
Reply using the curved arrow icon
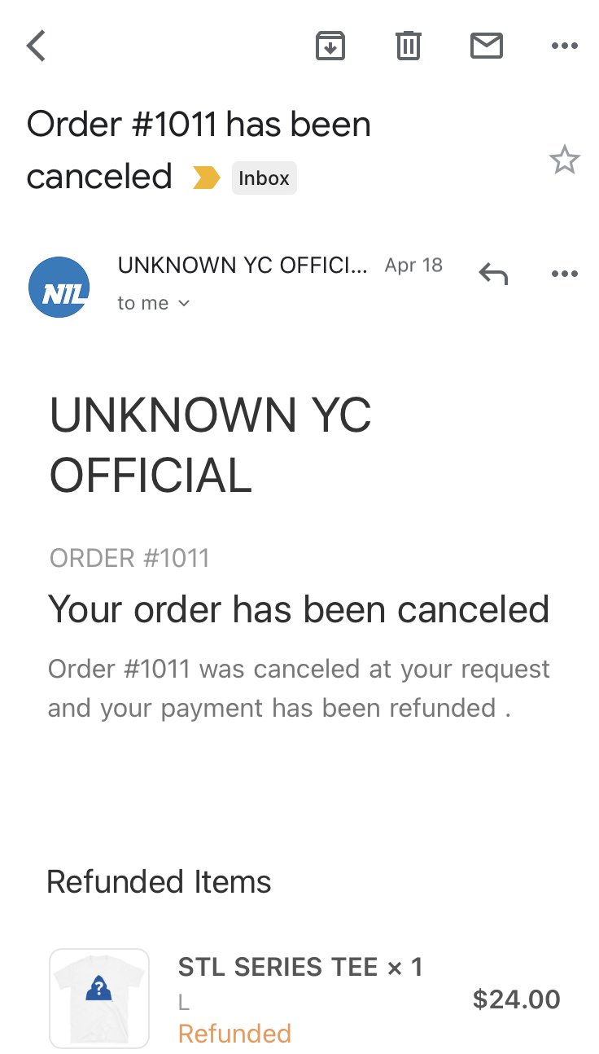click(x=493, y=274)
